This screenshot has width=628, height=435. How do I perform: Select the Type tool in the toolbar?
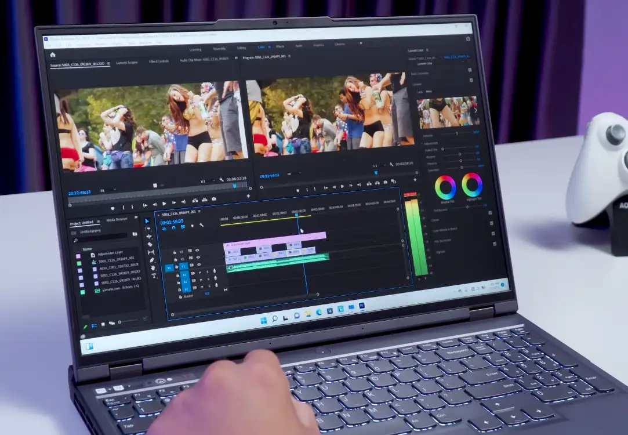coord(154,276)
